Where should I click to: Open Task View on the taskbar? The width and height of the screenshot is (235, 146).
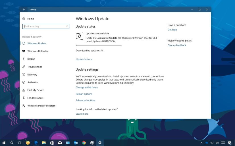tap(20, 143)
